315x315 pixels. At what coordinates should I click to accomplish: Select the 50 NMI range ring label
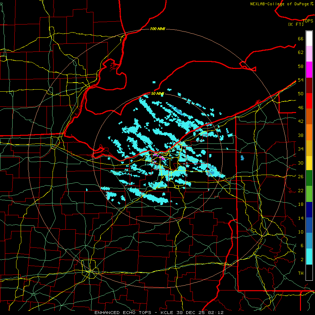pos(158,93)
